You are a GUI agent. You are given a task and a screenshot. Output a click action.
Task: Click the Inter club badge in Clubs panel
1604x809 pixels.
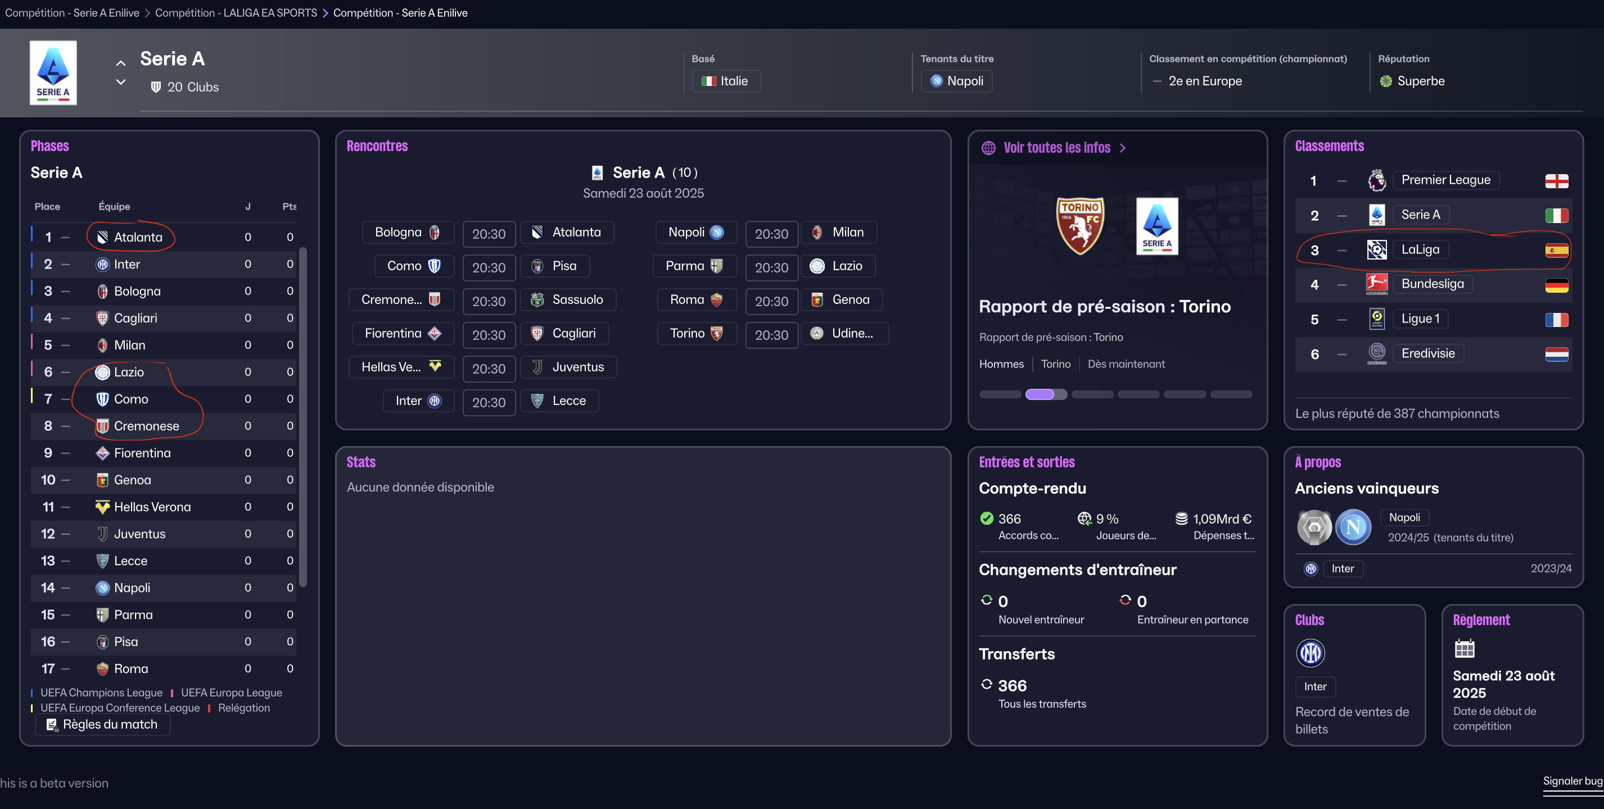tap(1310, 653)
